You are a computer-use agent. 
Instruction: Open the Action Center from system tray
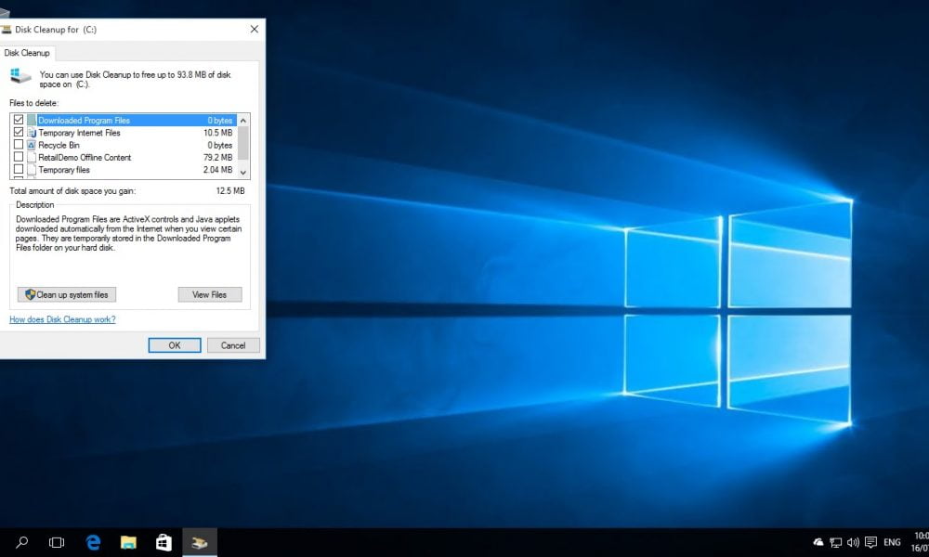pos(870,541)
